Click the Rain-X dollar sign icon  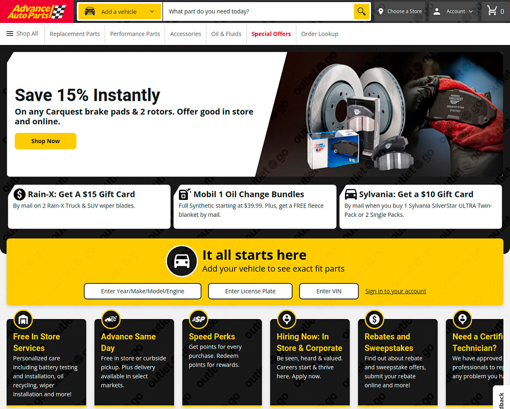point(19,194)
